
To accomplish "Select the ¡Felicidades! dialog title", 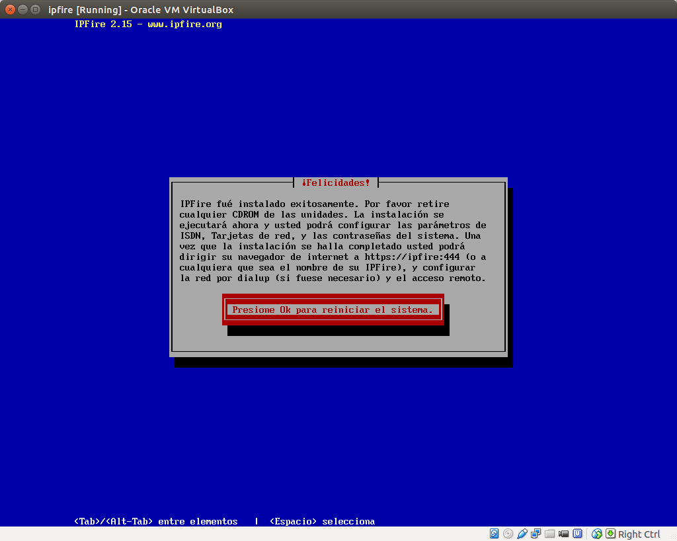I will 336,183.
